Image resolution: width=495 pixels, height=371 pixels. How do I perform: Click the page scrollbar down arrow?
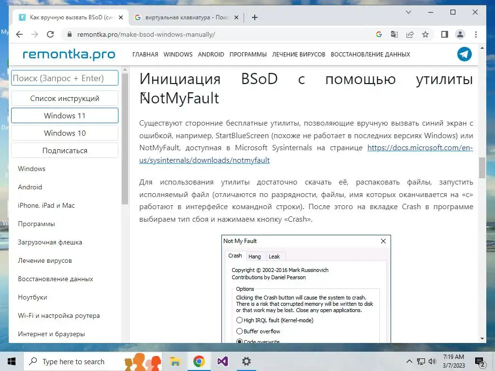coord(482,339)
